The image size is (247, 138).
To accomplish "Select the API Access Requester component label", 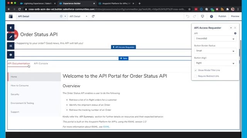I will [123, 47].
